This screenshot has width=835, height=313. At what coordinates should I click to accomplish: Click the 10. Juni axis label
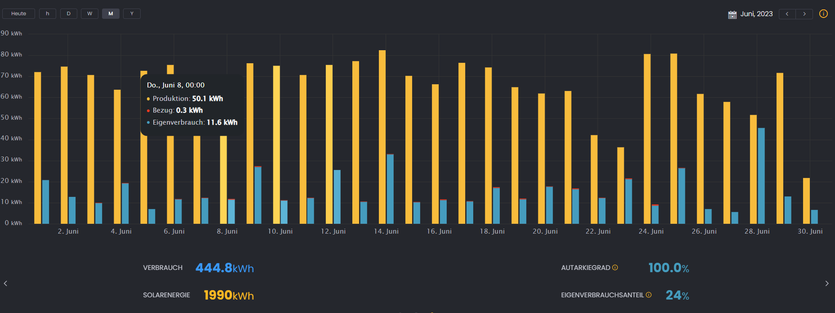point(280,231)
